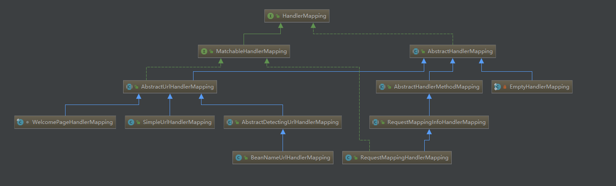Image resolution: width=616 pixels, height=186 pixels.
Task: Click the class icon of BeanNameUrlHandlerMapping
Action: (239, 158)
